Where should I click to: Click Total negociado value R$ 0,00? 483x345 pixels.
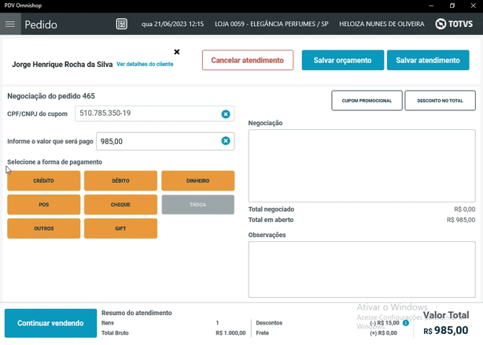(x=465, y=210)
